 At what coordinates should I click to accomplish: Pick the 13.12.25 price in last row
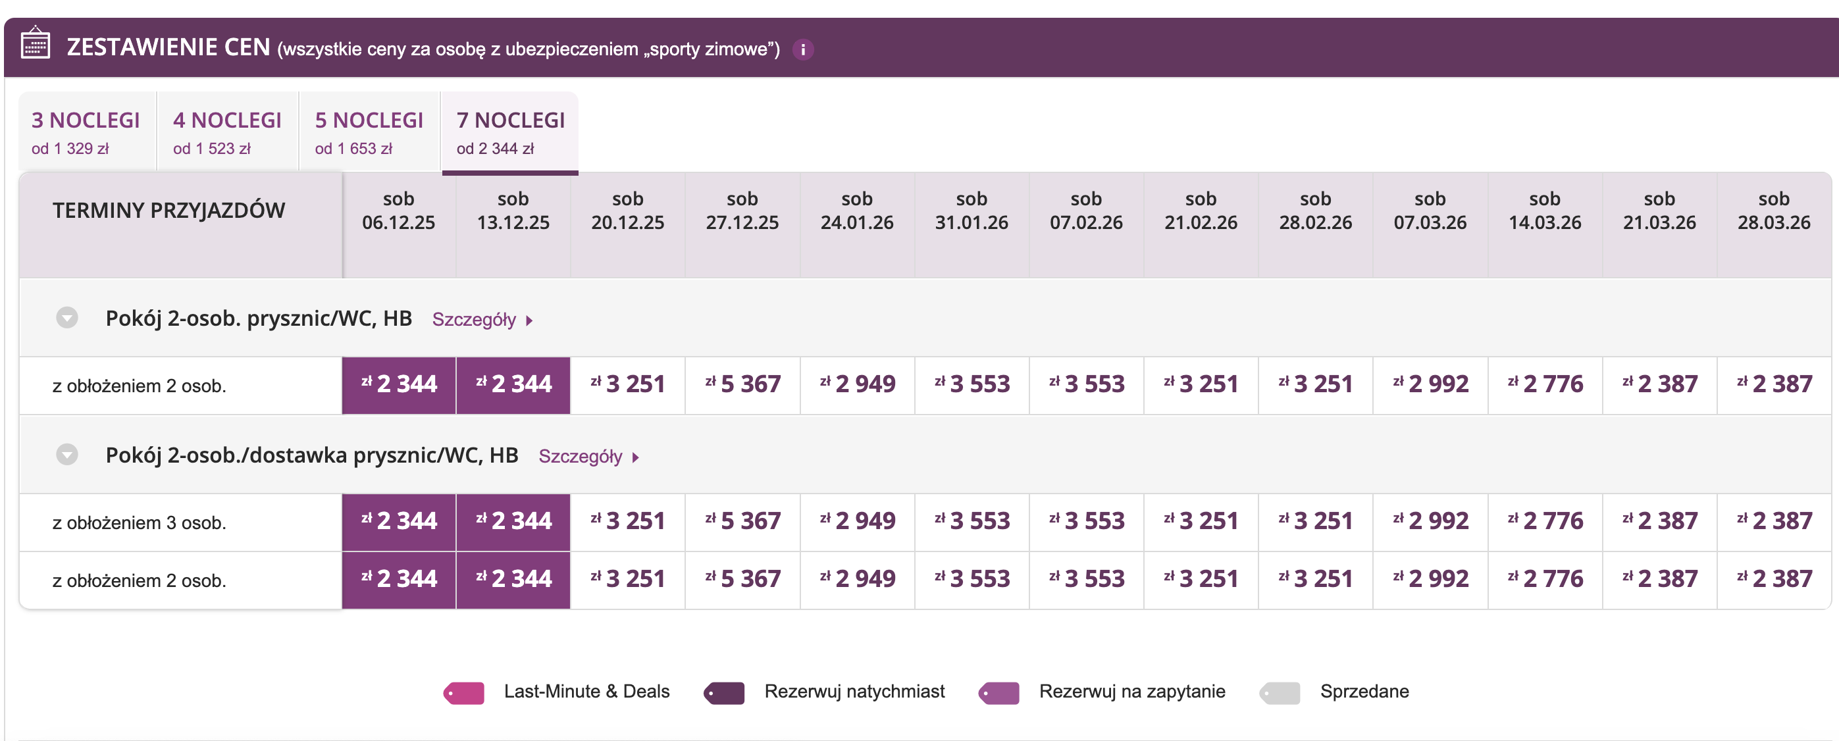coord(513,580)
